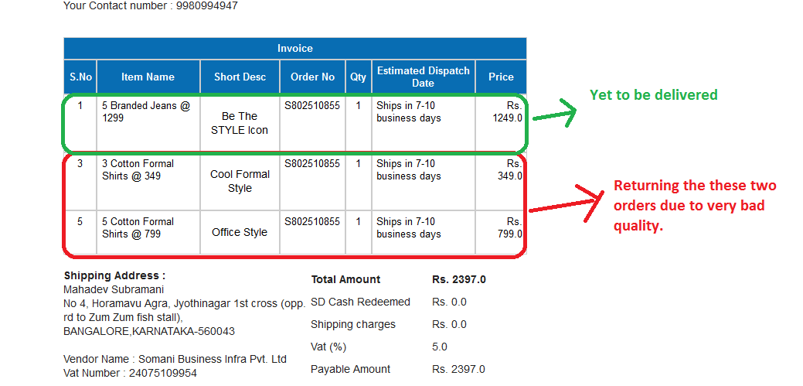
Task: Click the red 'Returning' orders note
Action: click(x=694, y=206)
